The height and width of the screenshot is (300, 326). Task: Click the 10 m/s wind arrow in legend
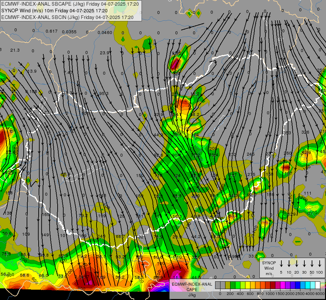tap(289, 264)
